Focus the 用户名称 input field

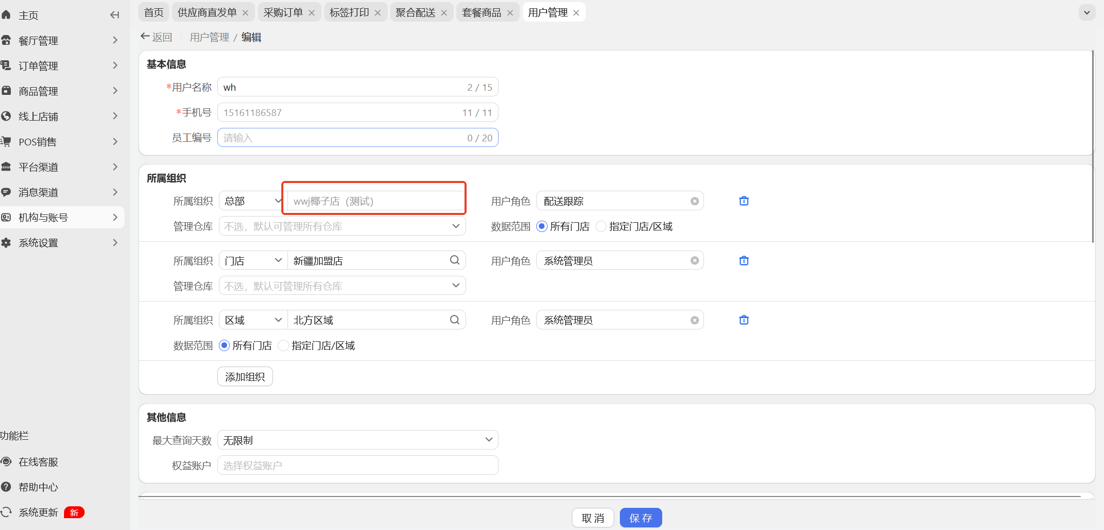(358, 87)
